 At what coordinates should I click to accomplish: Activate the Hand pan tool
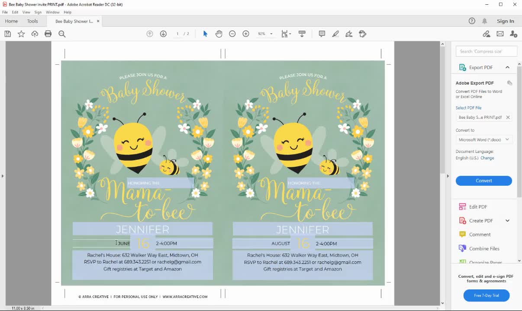click(x=219, y=34)
